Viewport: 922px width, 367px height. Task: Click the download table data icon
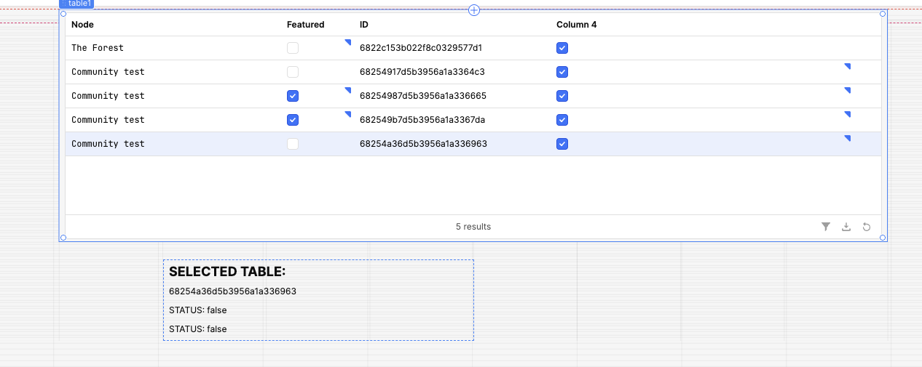click(x=846, y=227)
